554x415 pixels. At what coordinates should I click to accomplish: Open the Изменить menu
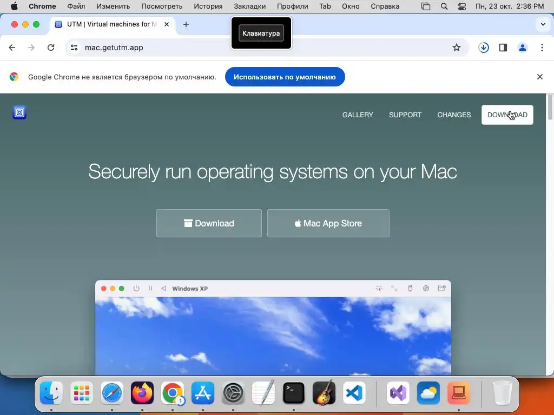pyautogui.click(x=113, y=6)
